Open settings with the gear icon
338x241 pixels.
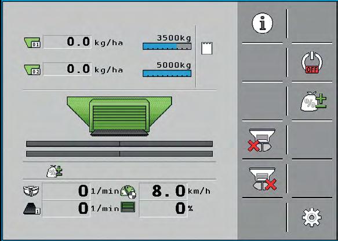pos(311,217)
